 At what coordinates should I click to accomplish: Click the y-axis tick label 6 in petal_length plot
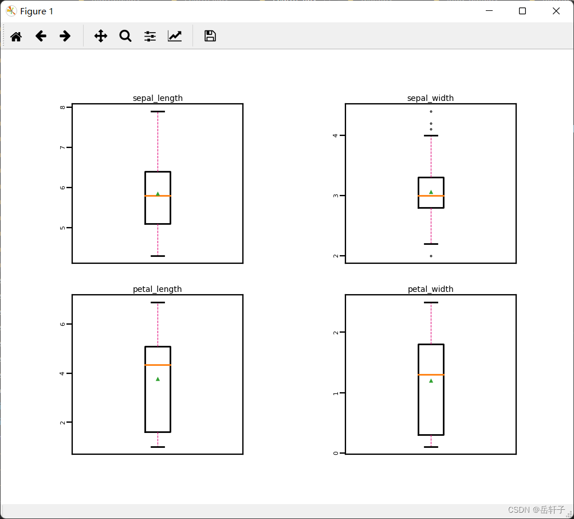click(x=62, y=324)
